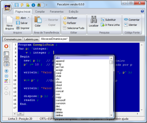Open the blue info icon in top toolbar
Image resolution: width=147 pixels, height=123 pixels.
coord(33,5)
